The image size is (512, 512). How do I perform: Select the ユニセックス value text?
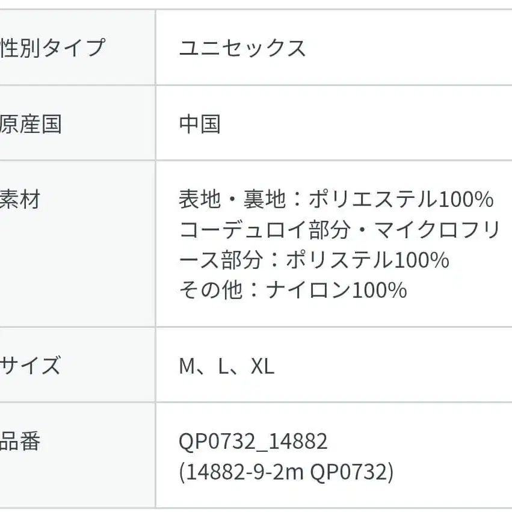click(x=242, y=48)
